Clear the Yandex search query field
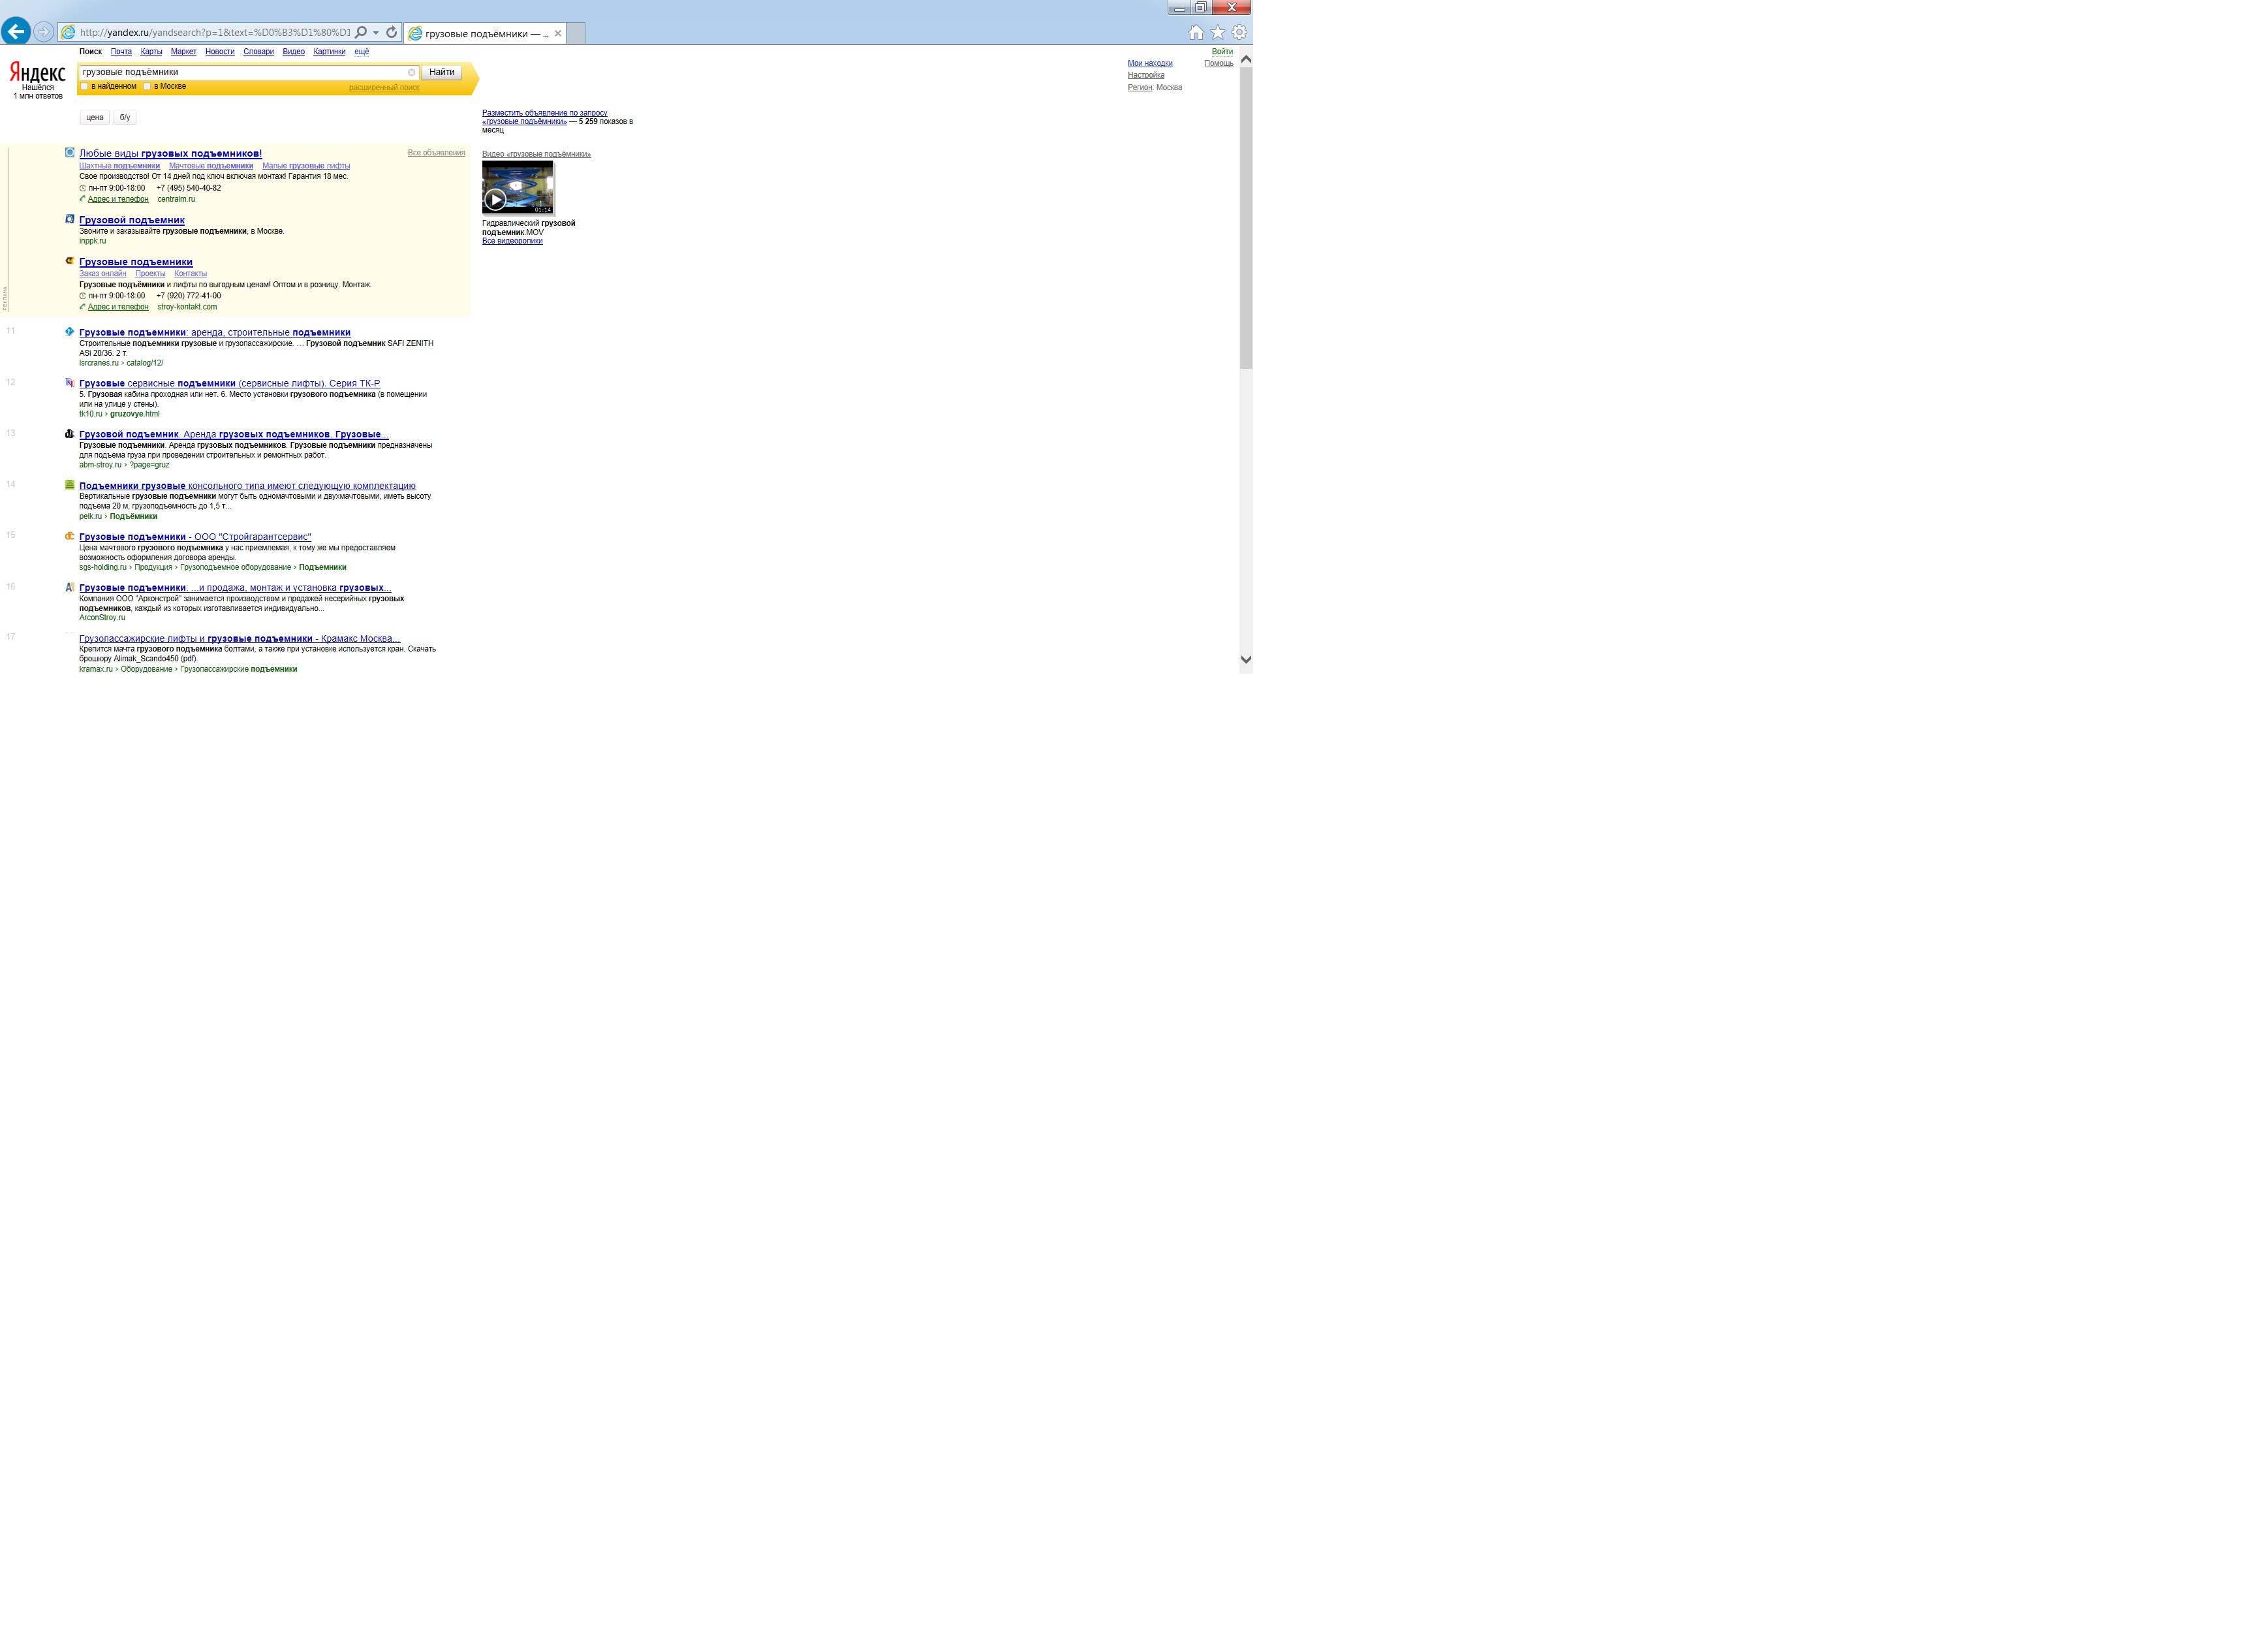 pyautogui.click(x=411, y=72)
